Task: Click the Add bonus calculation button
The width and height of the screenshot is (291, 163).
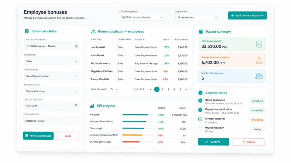Action: coord(247,16)
